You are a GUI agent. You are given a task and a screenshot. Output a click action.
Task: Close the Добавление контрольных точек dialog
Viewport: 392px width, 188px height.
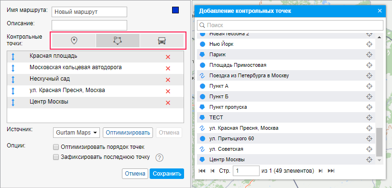[x=380, y=10]
